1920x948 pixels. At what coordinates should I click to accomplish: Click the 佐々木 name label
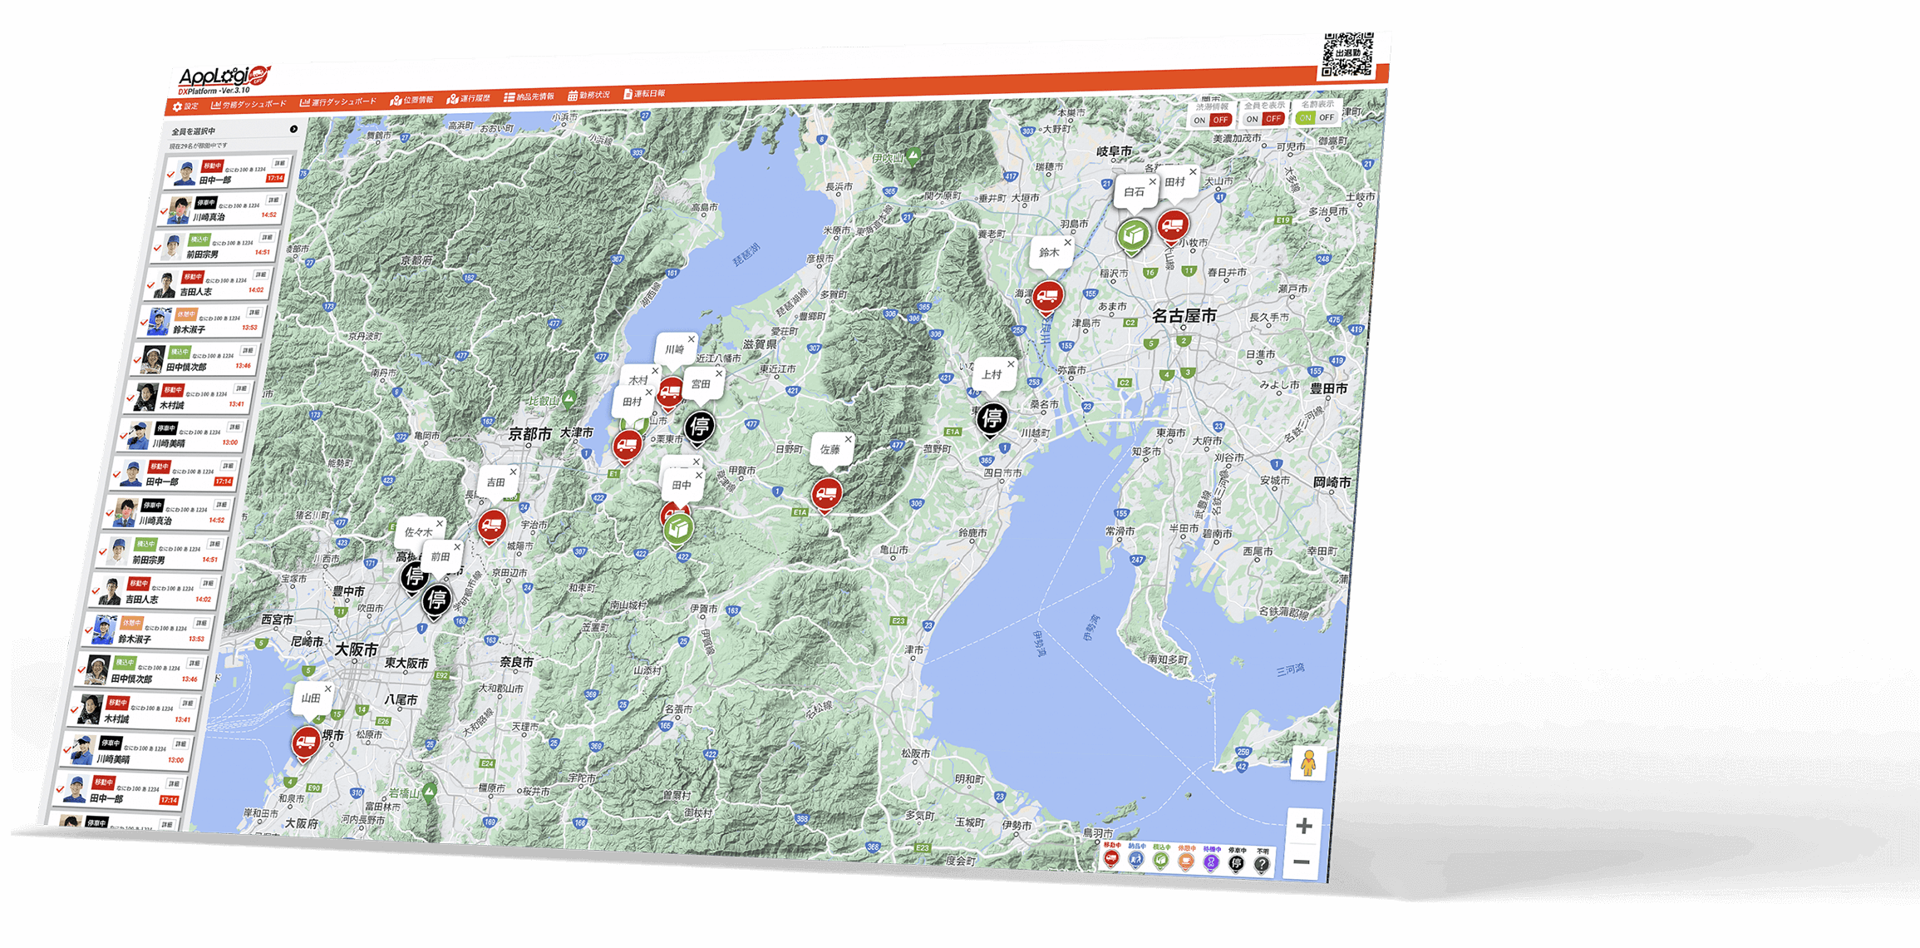click(417, 532)
